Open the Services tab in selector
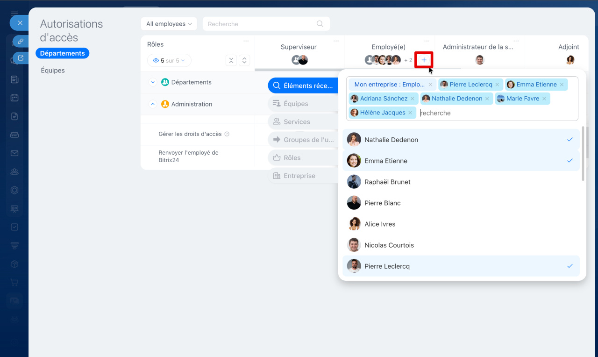The image size is (598, 357). coord(301,121)
